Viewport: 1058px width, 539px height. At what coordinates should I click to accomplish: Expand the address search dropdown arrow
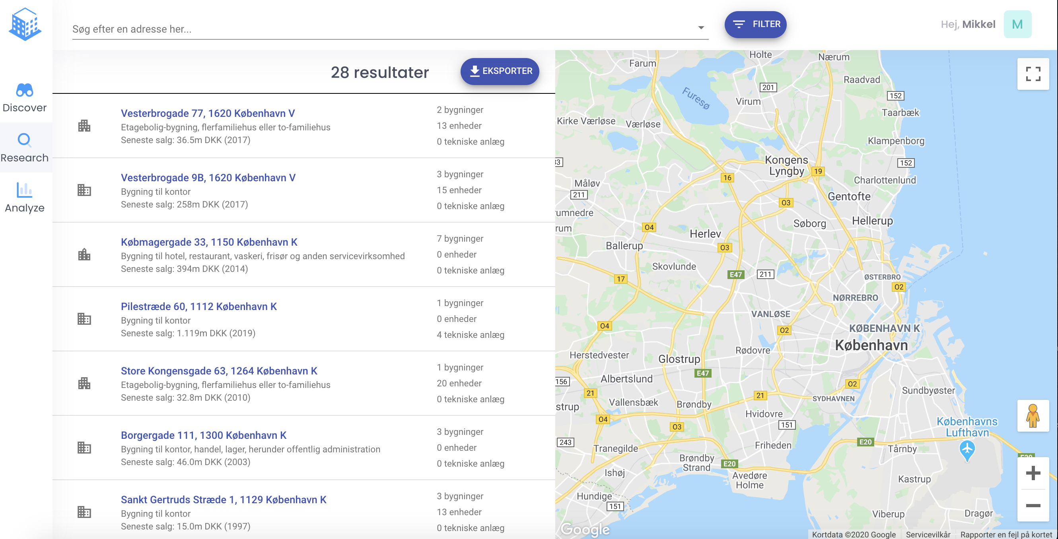click(x=701, y=28)
